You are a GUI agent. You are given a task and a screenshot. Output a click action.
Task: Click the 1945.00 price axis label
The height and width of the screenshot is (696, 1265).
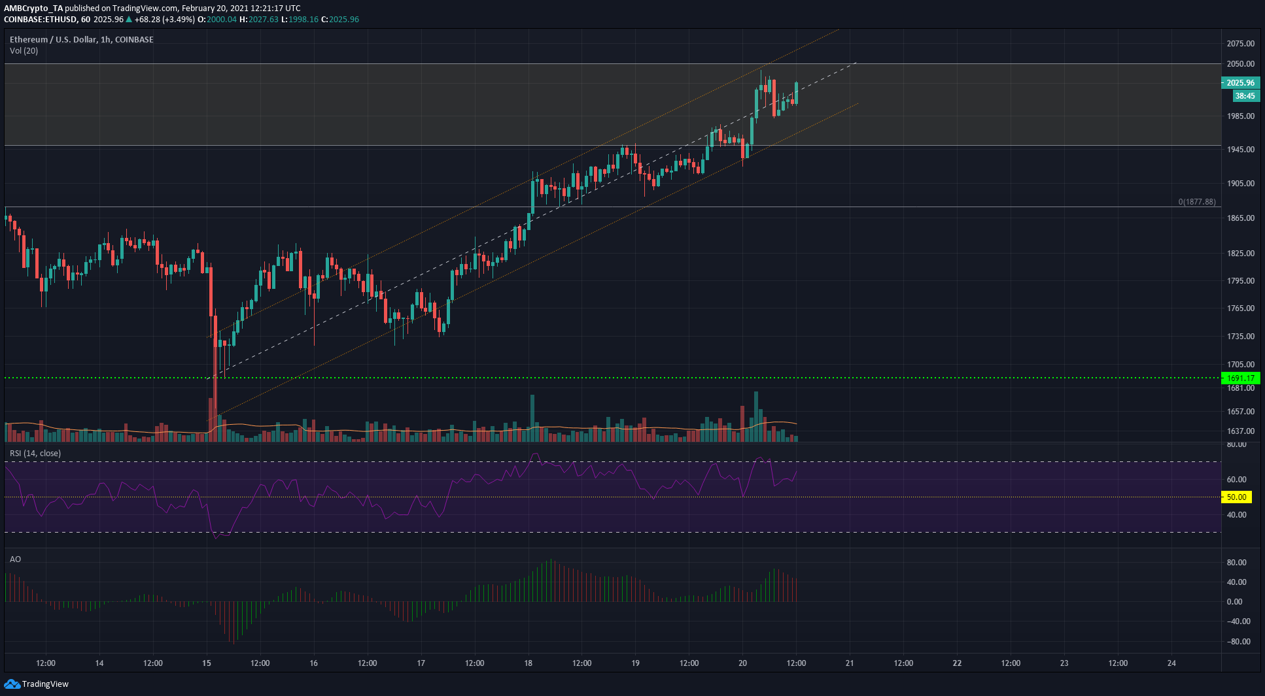(1241, 150)
